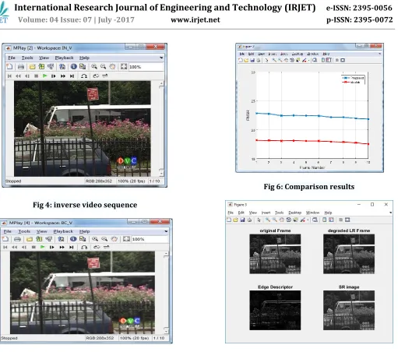Toggle forward/backward playback in BC_V MPlay
This screenshot has height=352, width=398.
point(106,247)
